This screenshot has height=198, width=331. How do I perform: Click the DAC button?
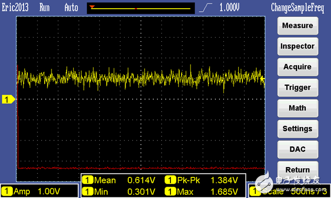pos(298,149)
